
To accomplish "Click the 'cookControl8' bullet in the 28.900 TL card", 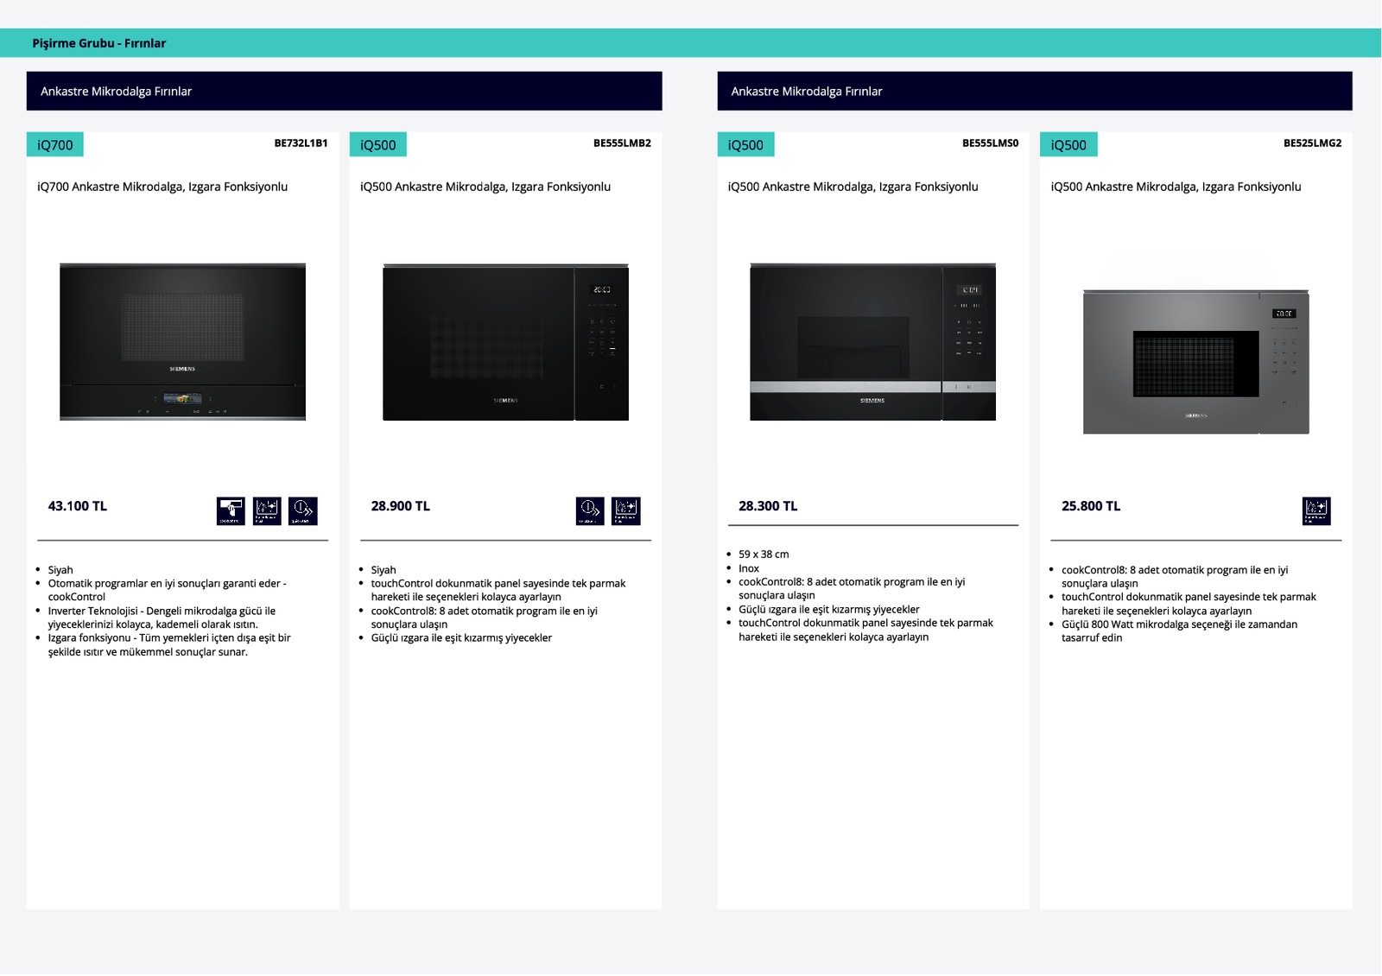I will click(485, 618).
